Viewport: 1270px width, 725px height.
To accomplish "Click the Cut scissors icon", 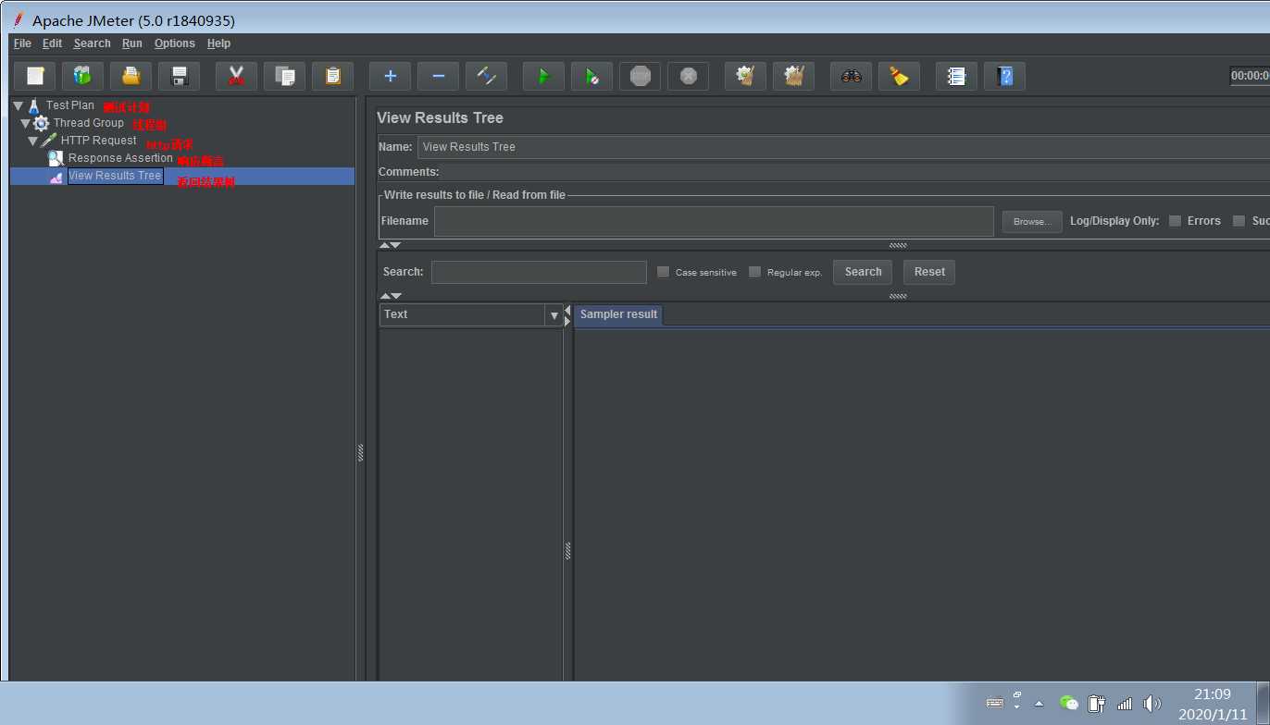I will (237, 76).
